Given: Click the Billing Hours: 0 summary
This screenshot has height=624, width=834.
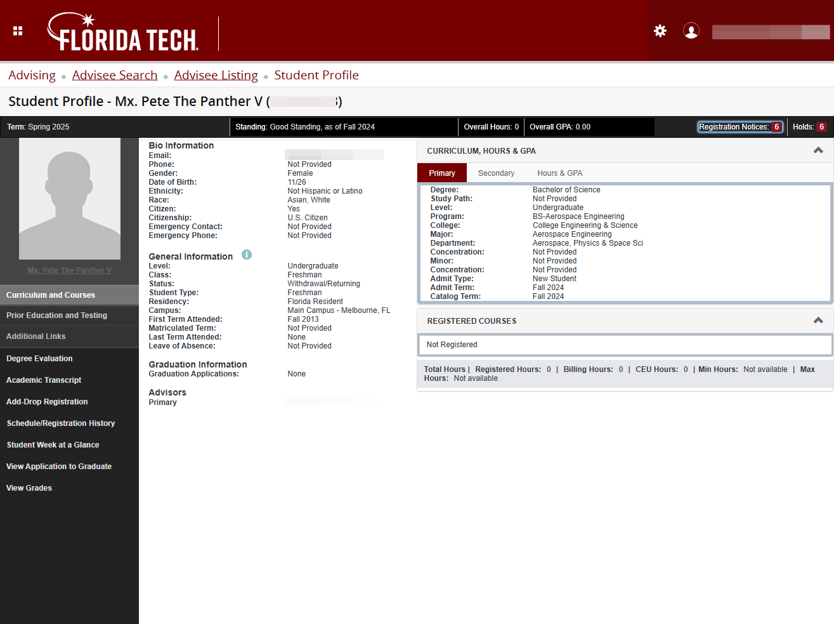Looking at the screenshot, I should [594, 369].
